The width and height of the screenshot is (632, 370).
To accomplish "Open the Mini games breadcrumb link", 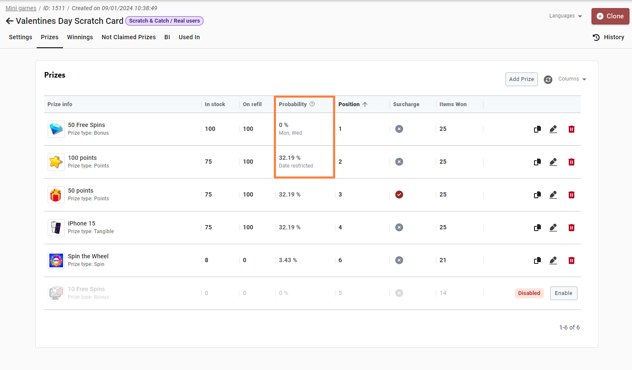I will [21, 8].
